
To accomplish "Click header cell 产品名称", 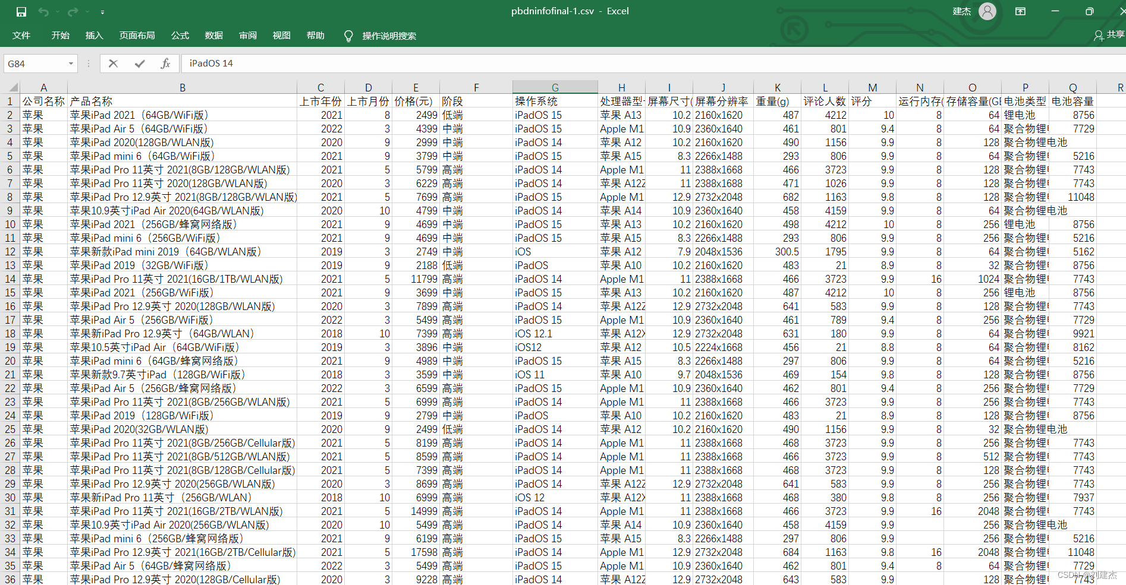I will tap(183, 102).
